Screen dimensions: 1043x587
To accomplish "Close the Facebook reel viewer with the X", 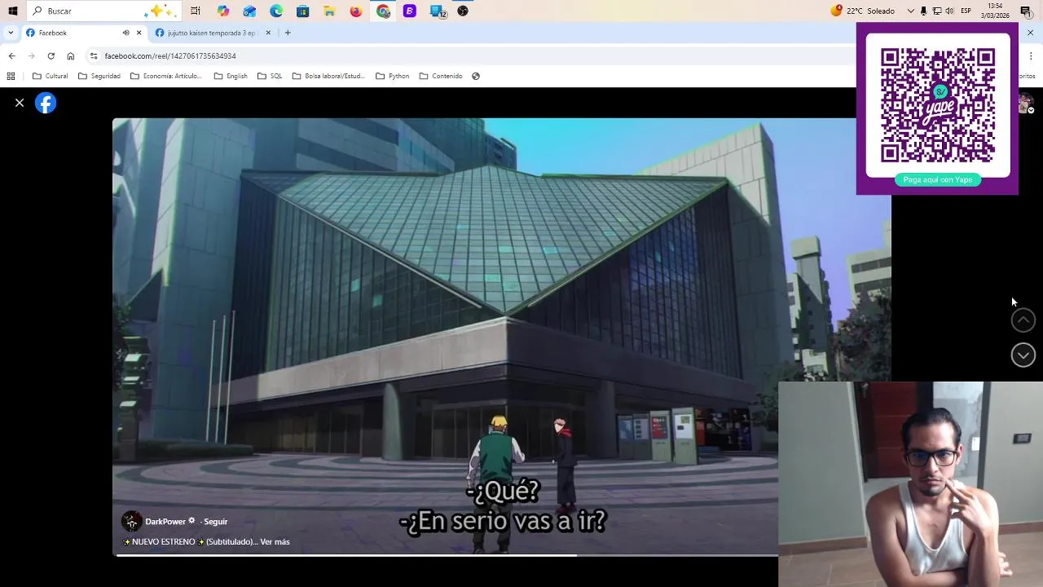I will [20, 103].
